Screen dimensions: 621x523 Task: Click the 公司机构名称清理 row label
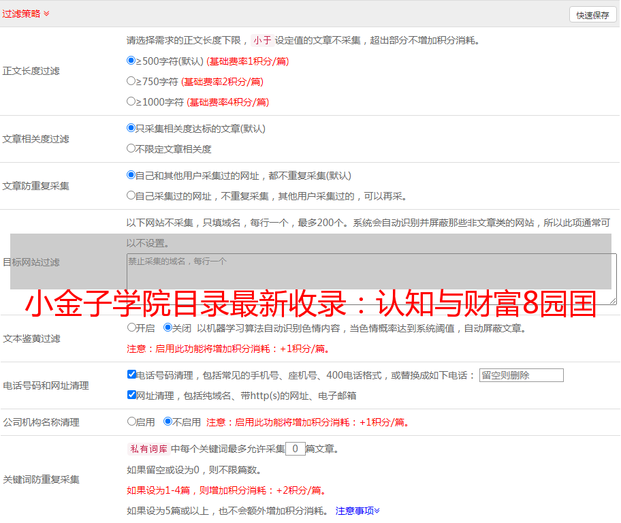point(41,422)
